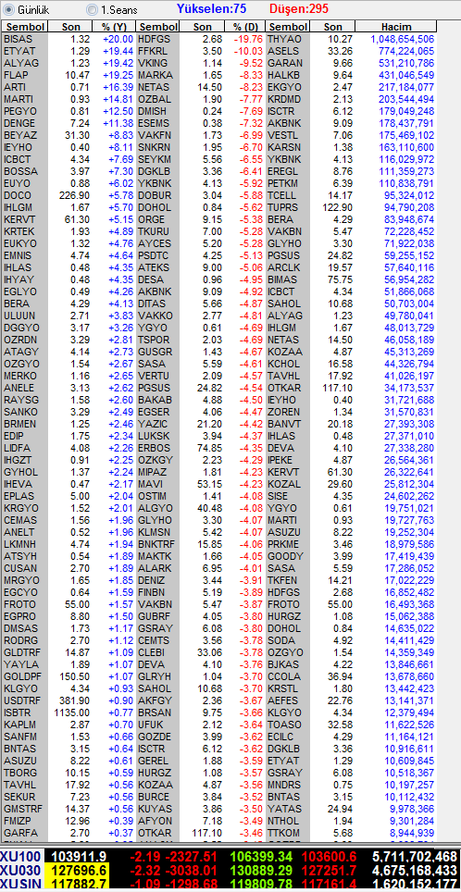Click the XUSIN index label

23,883
